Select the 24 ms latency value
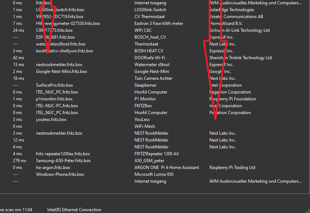Viewport: 310px width, 213px height. [19, 30]
